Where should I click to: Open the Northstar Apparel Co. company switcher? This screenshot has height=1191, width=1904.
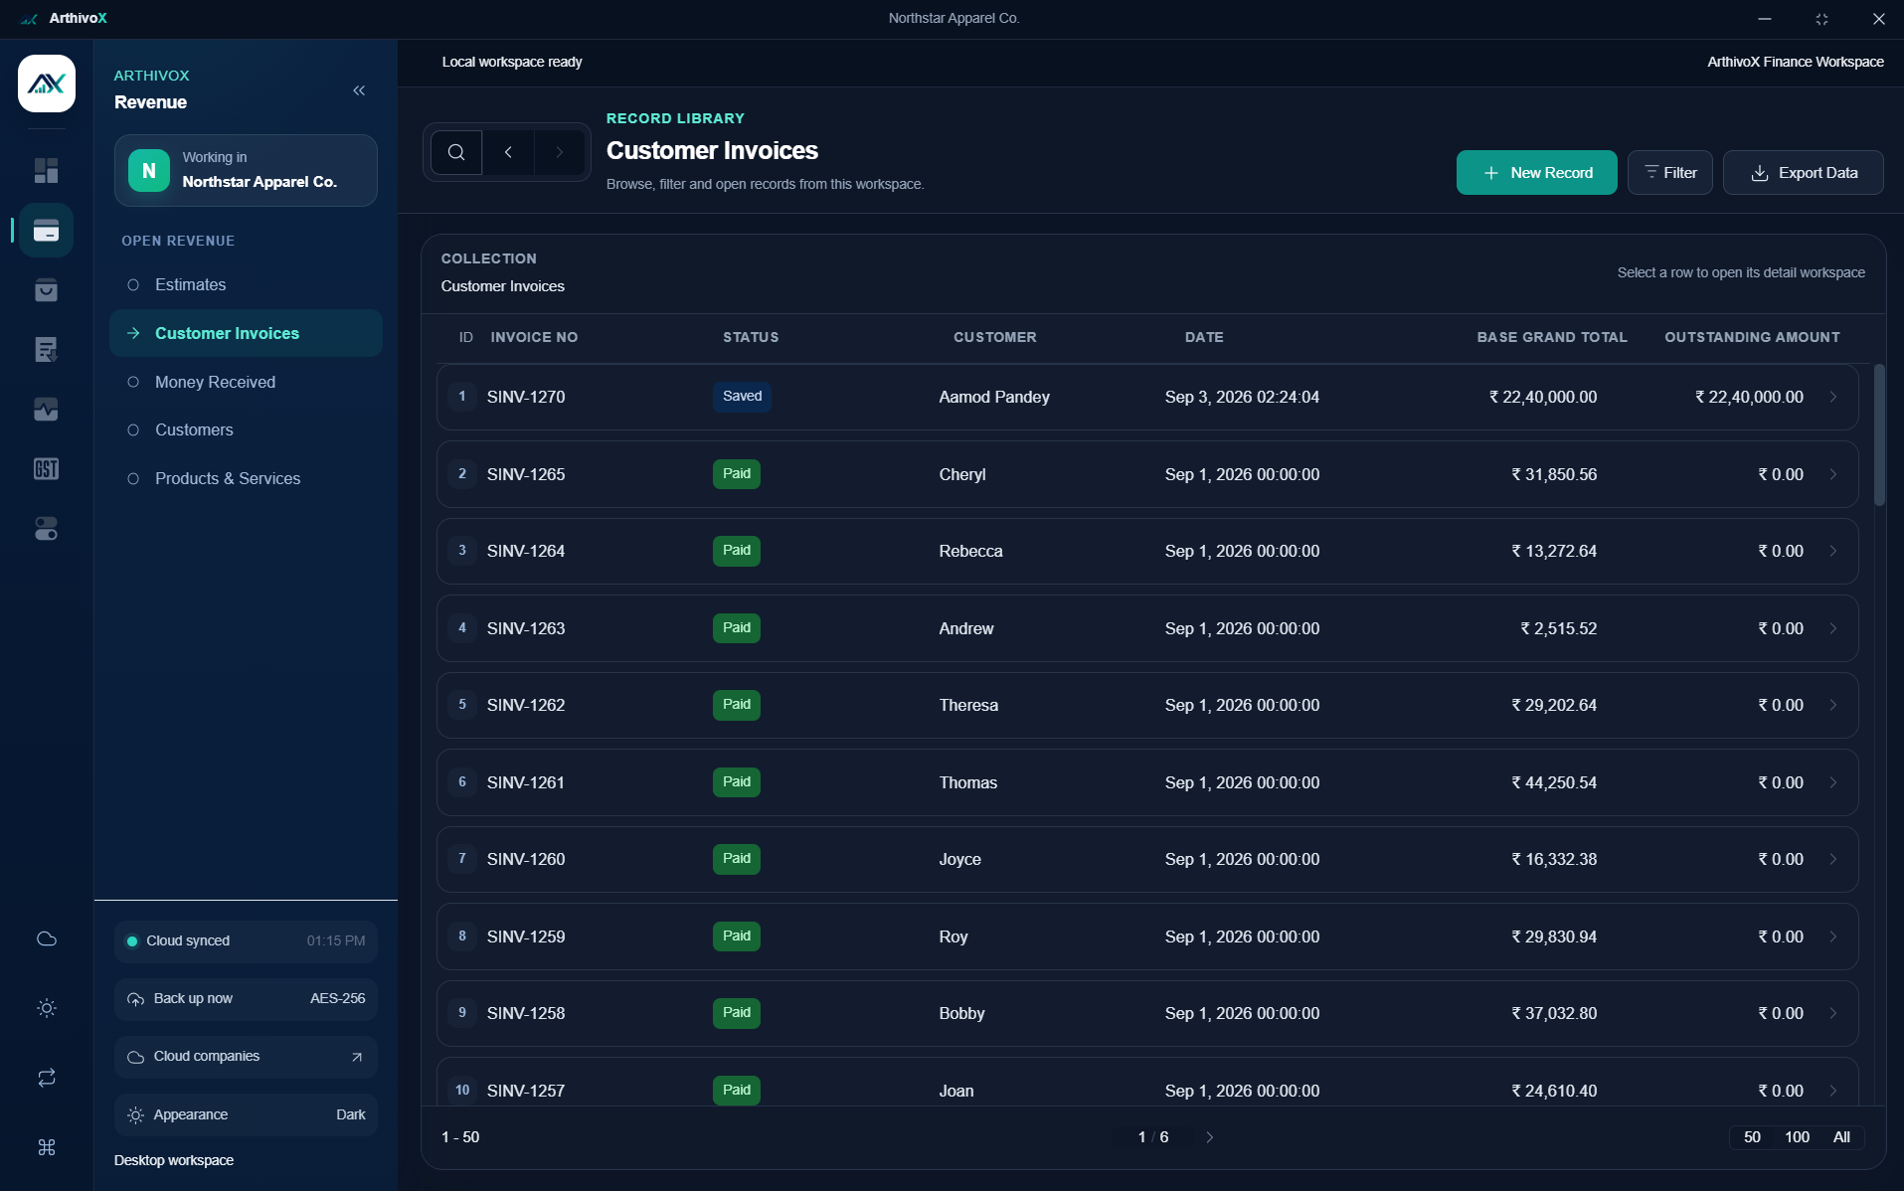[x=246, y=170]
